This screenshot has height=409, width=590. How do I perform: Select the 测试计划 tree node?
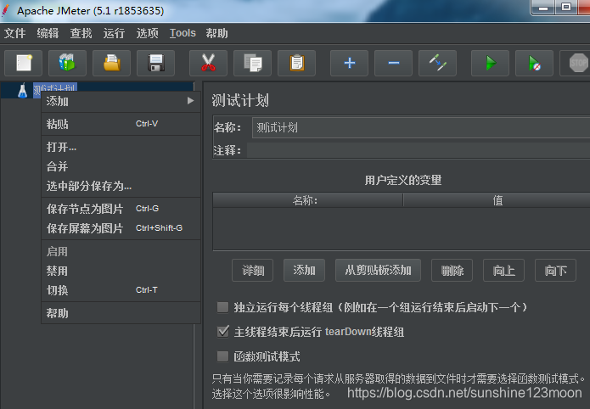click(55, 90)
